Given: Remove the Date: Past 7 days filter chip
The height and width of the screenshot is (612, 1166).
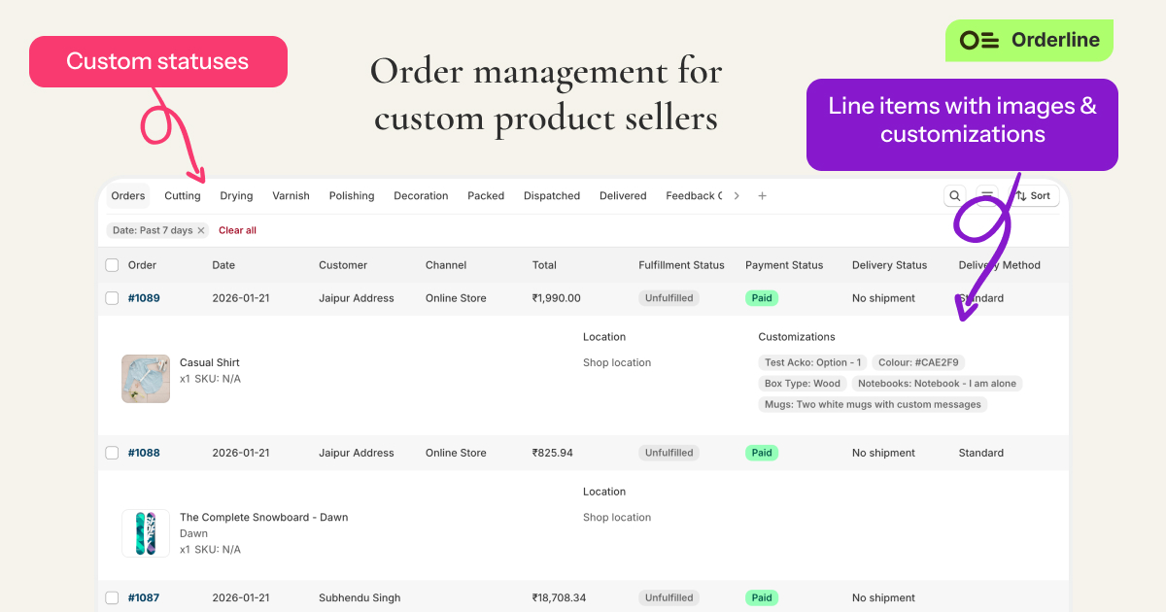Looking at the screenshot, I should (x=201, y=230).
